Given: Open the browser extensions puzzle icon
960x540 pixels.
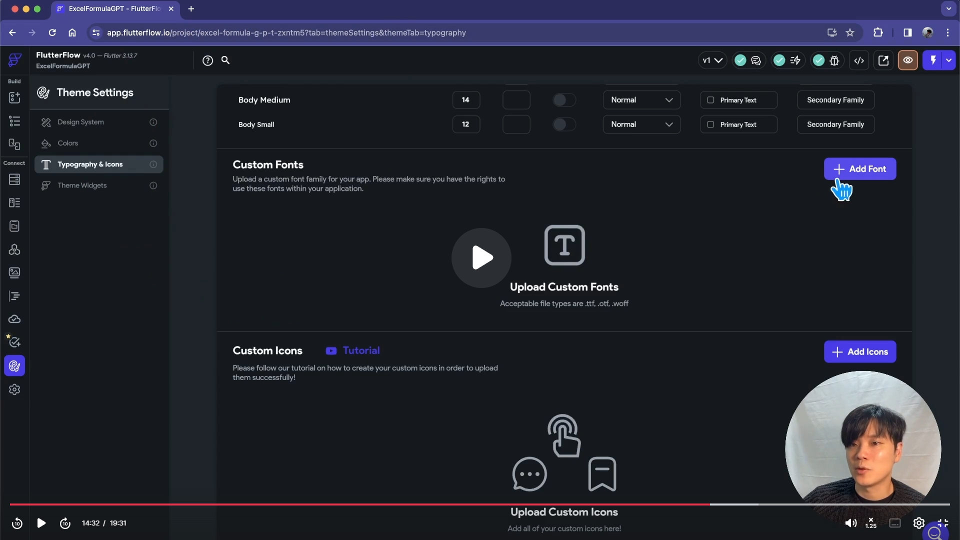Looking at the screenshot, I should point(878,33).
